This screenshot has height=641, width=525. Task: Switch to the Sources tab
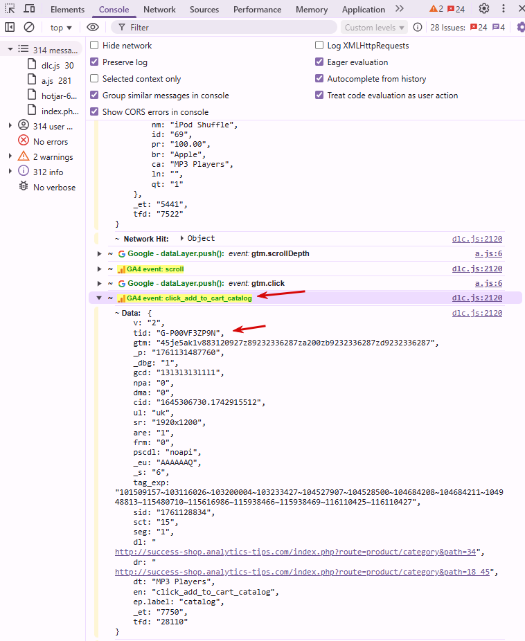(x=204, y=10)
